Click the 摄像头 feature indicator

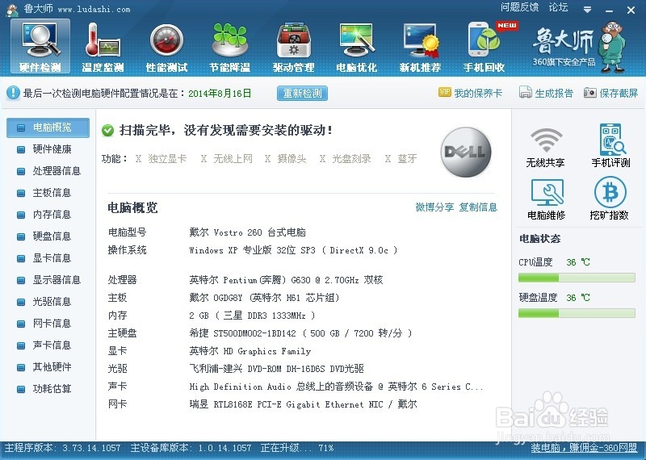point(286,158)
